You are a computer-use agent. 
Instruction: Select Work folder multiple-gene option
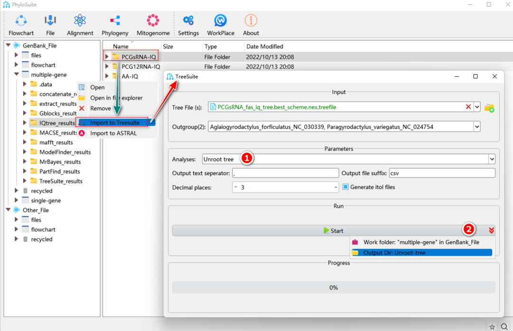(x=422, y=242)
